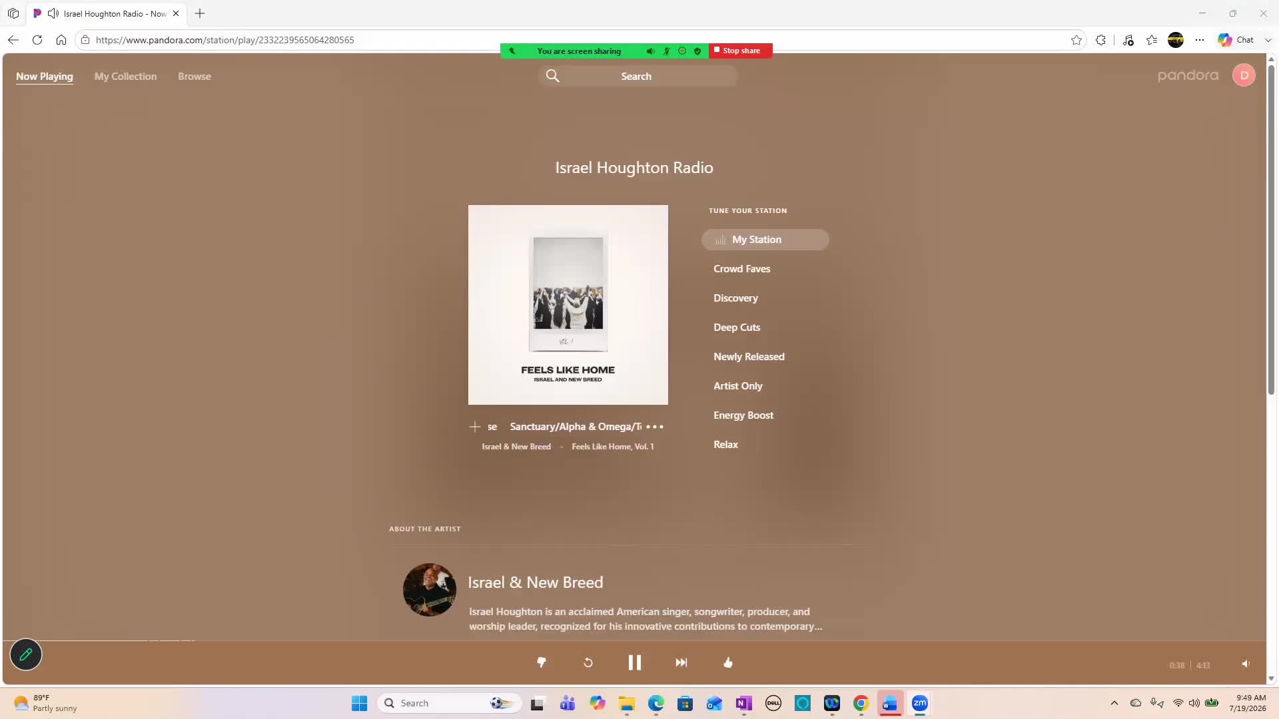Open the D profile avatar menu

tap(1244, 75)
